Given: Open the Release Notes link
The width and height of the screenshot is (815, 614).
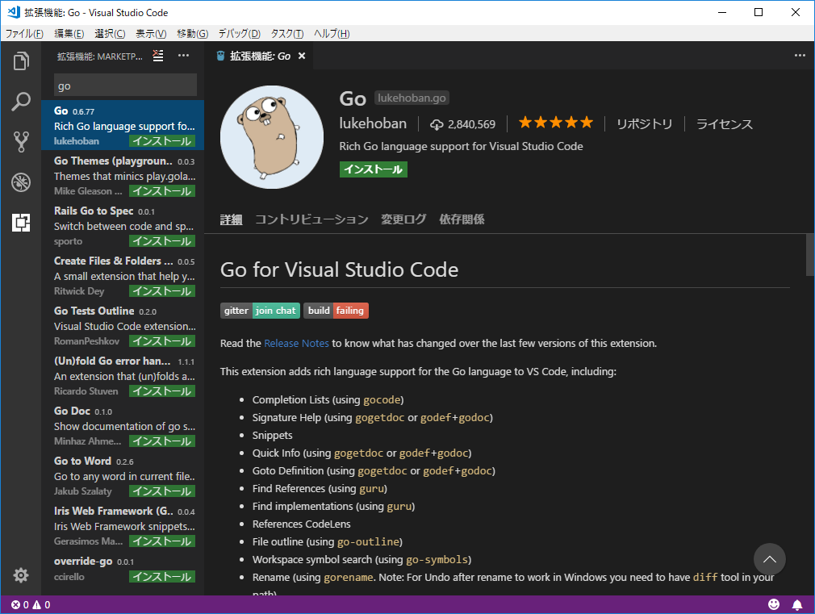Looking at the screenshot, I should click(296, 343).
